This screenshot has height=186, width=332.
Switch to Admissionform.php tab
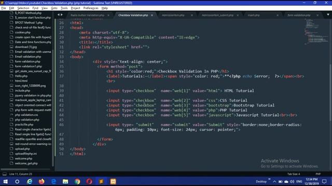coord(173,15)
